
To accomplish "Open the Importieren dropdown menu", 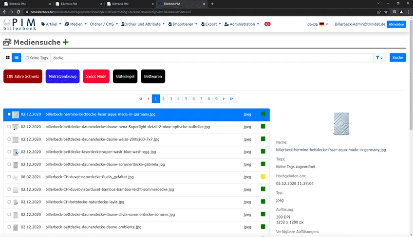I will point(183,24).
